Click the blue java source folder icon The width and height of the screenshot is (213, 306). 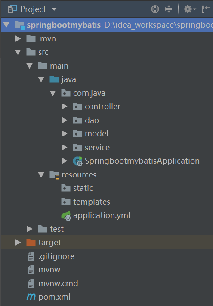click(54, 79)
